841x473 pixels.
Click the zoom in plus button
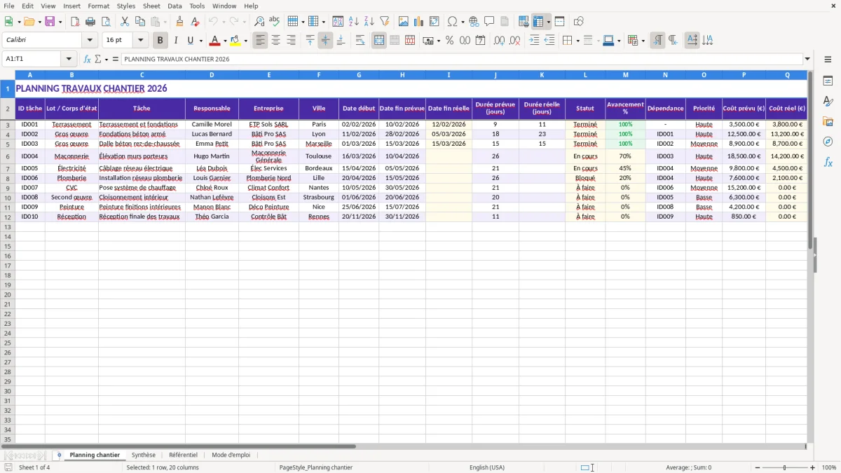tap(813, 467)
